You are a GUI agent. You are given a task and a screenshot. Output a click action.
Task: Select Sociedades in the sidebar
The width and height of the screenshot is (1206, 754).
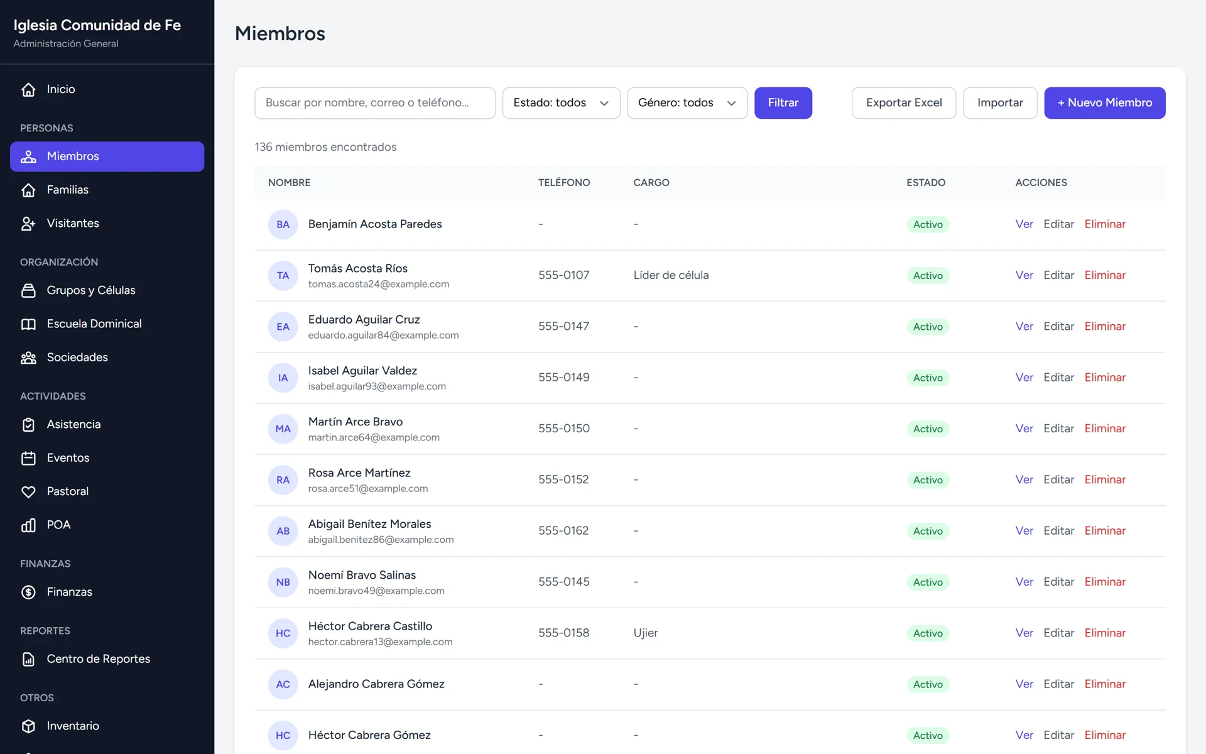(107, 358)
